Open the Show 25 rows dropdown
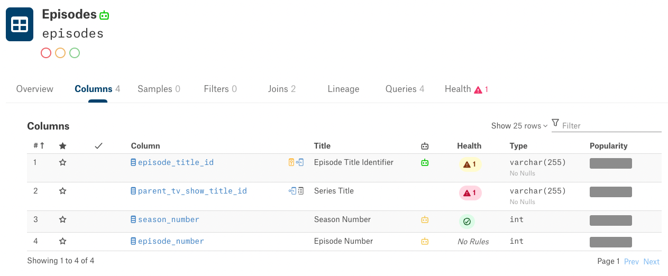The width and height of the screenshot is (668, 276). 519,126
